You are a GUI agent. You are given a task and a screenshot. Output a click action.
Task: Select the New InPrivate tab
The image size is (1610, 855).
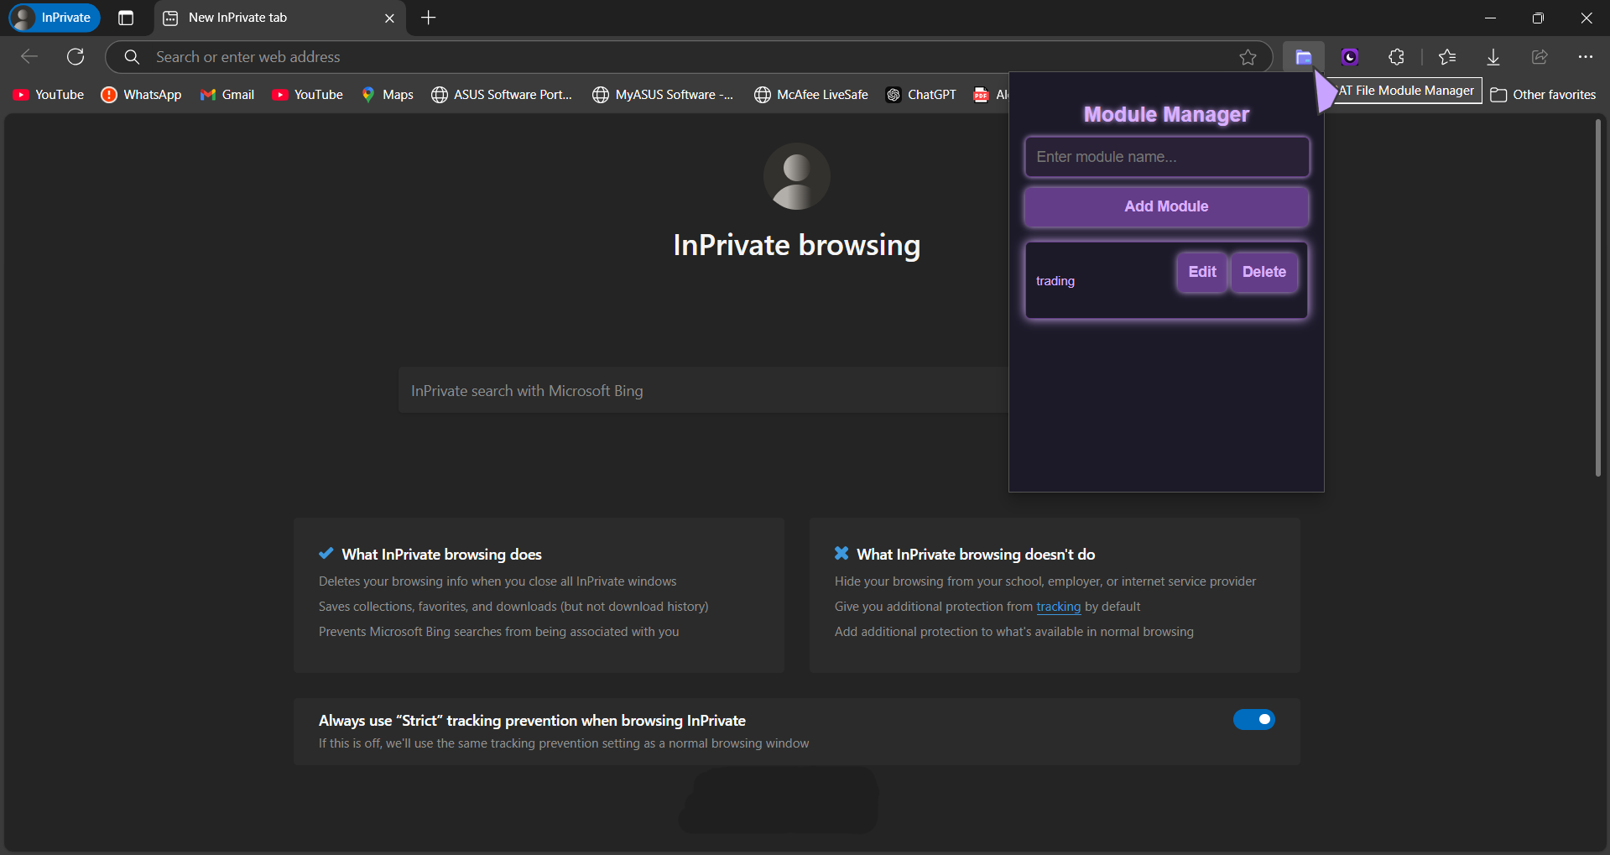[252, 18]
